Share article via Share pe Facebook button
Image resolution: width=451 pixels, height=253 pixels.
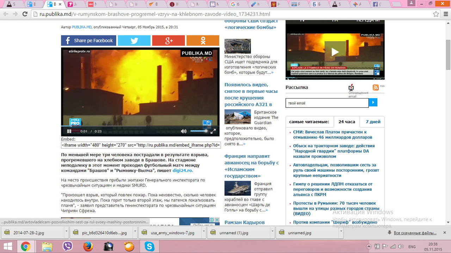(x=88, y=40)
